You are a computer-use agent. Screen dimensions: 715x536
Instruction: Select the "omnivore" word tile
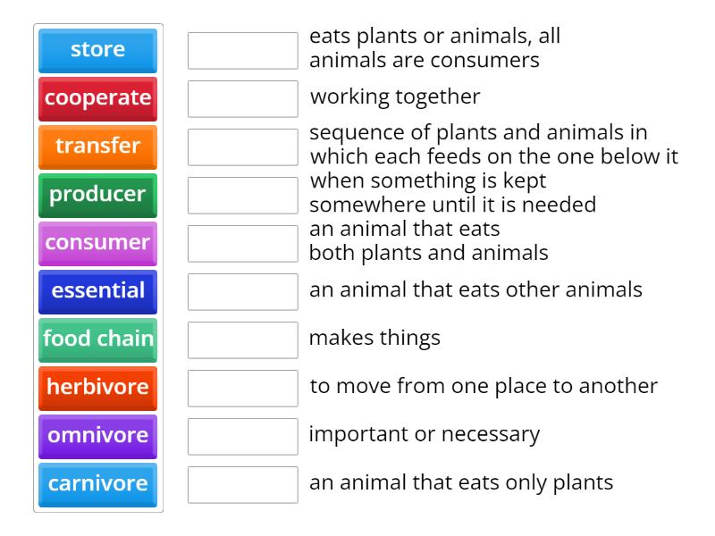[x=97, y=436]
